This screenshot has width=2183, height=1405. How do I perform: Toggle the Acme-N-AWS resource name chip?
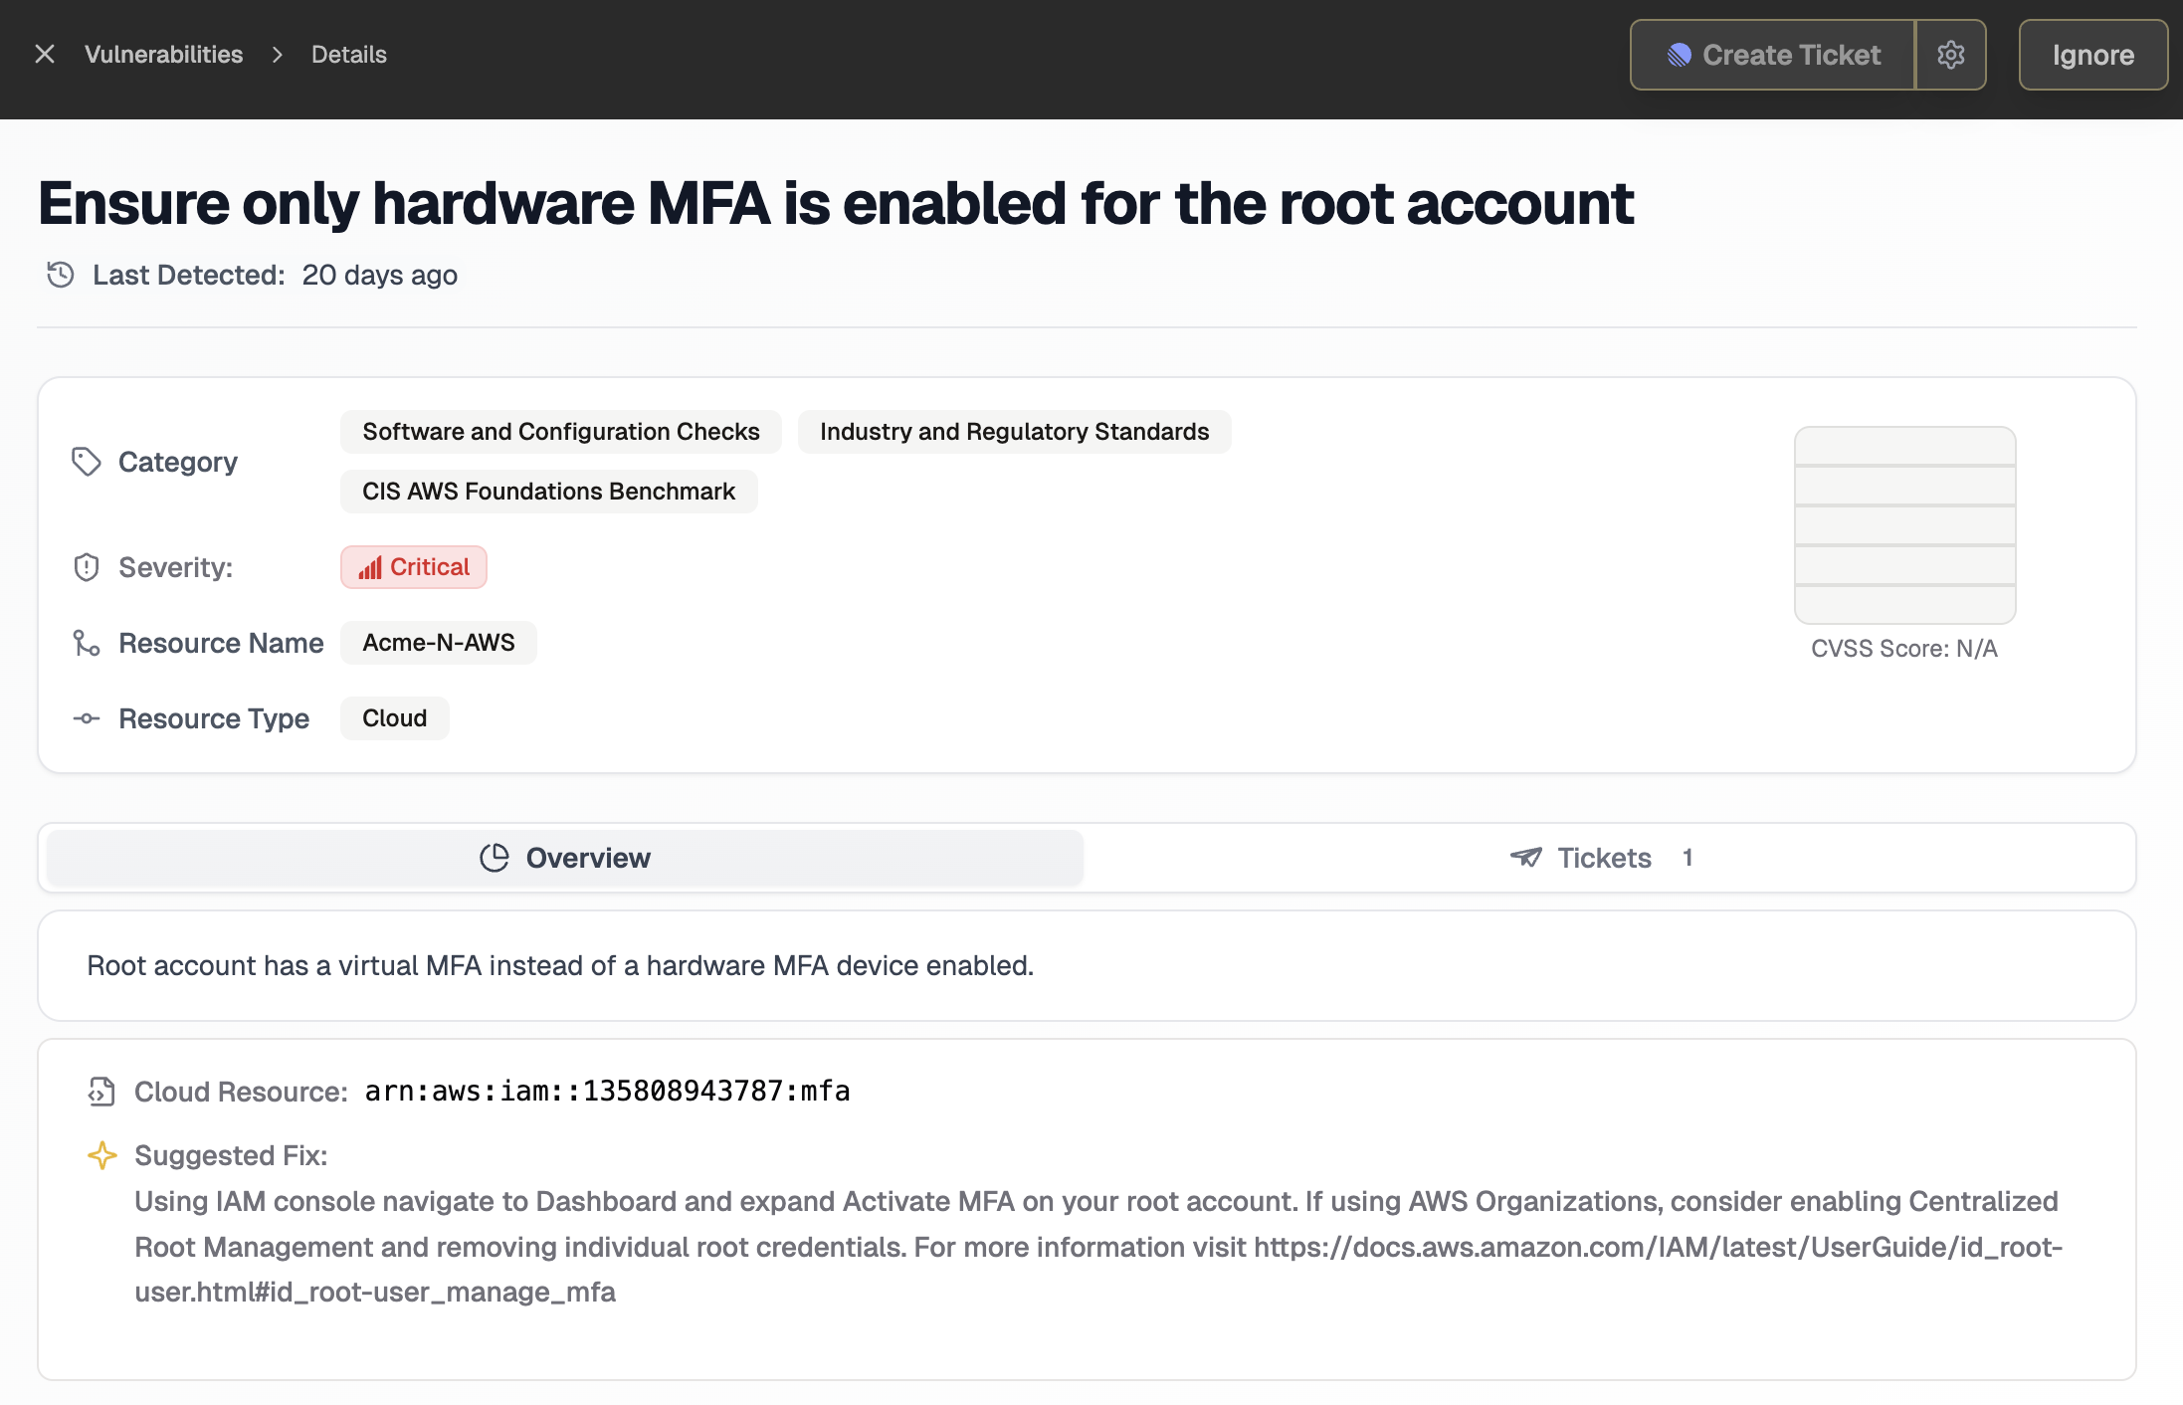(x=438, y=643)
